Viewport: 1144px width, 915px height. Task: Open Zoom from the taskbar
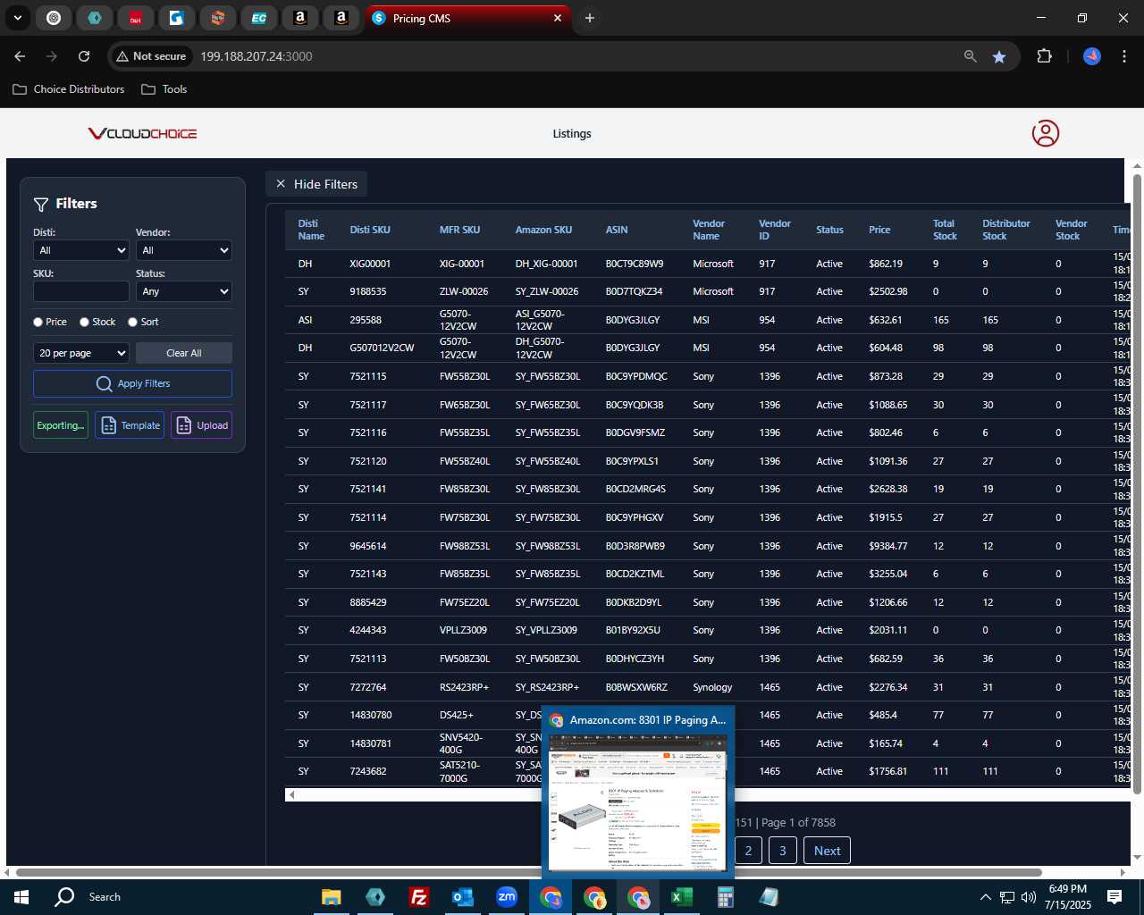[507, 897]
